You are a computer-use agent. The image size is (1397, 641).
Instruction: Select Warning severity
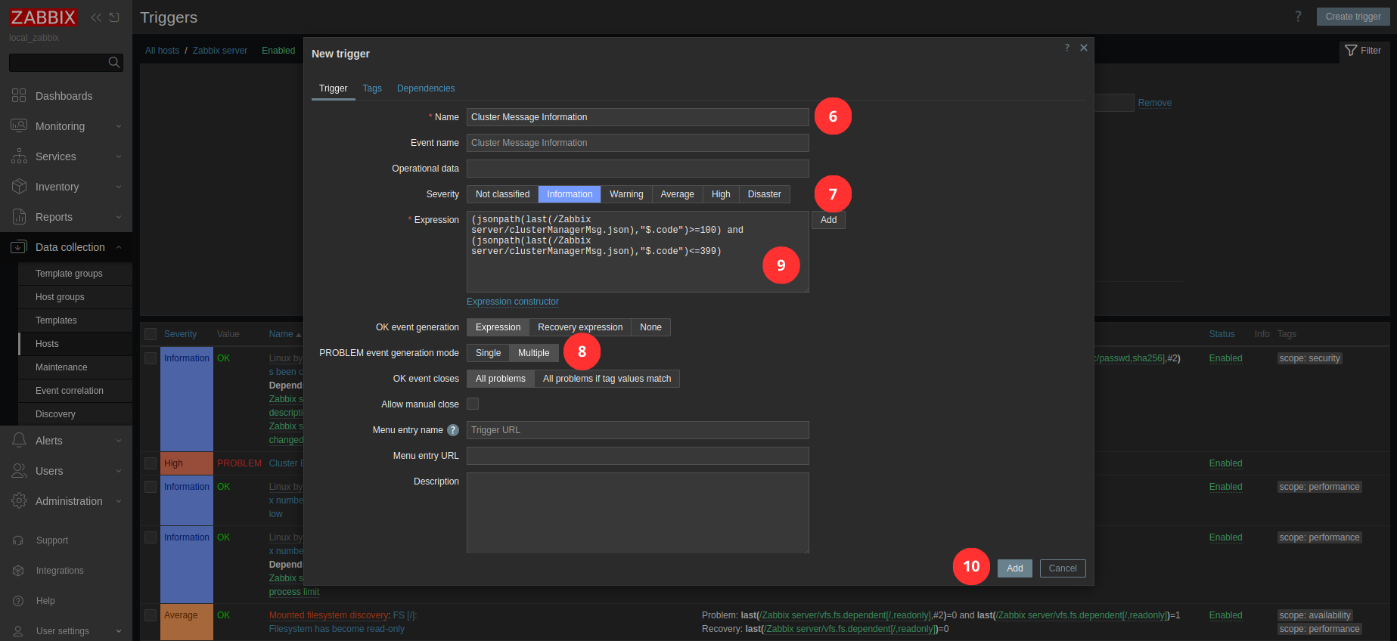coord(626,194)
